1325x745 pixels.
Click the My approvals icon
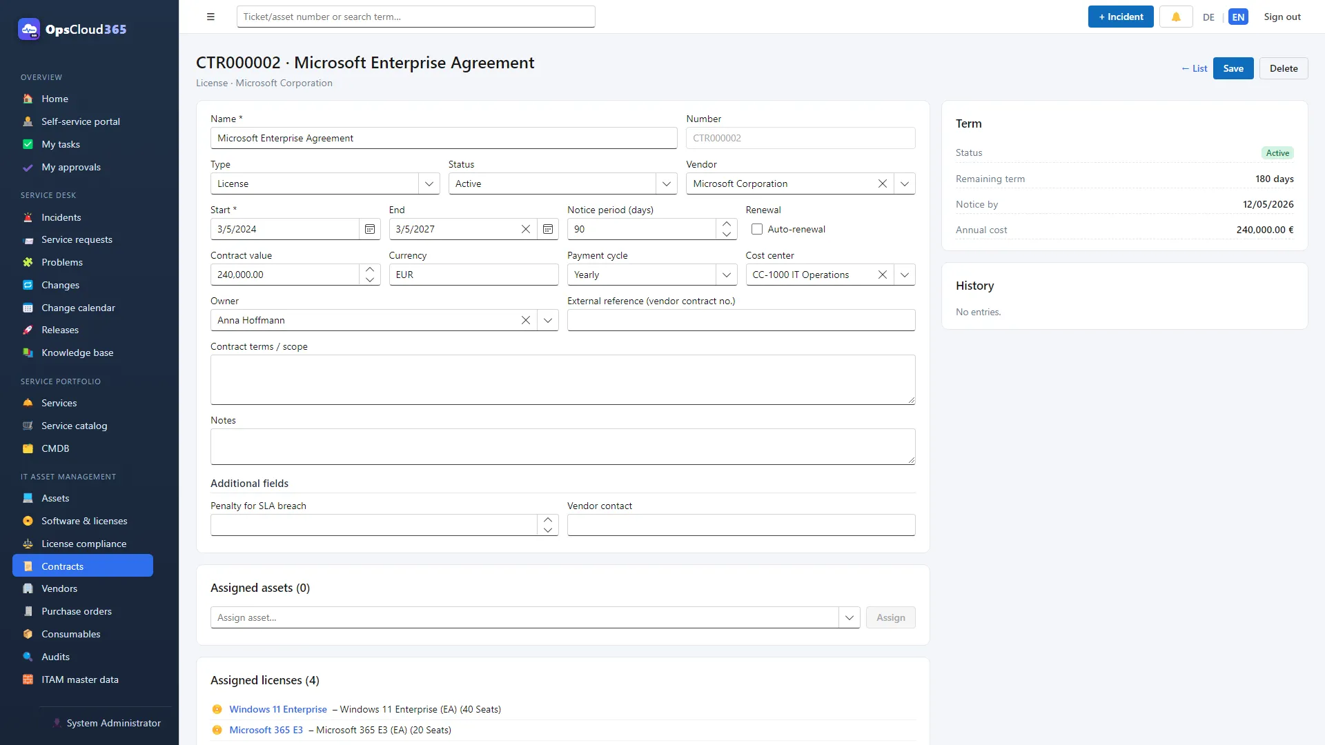click(x=28, y=167)
